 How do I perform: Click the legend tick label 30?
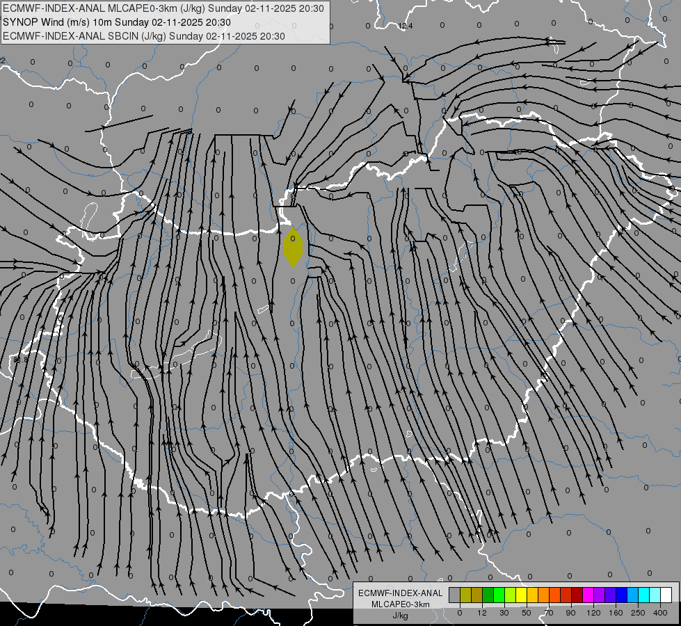504,613
